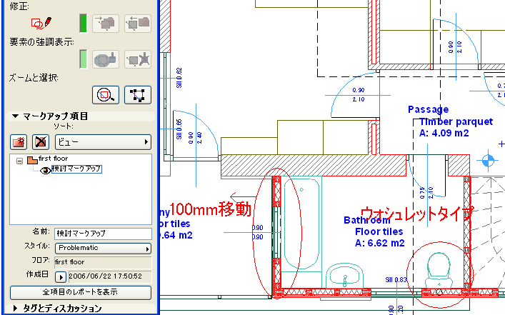Click the first floor tree label

click(53, 159)
